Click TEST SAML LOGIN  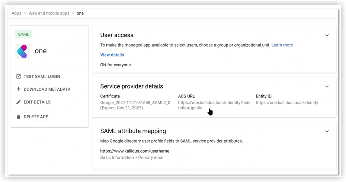click(x=42, y=76)
